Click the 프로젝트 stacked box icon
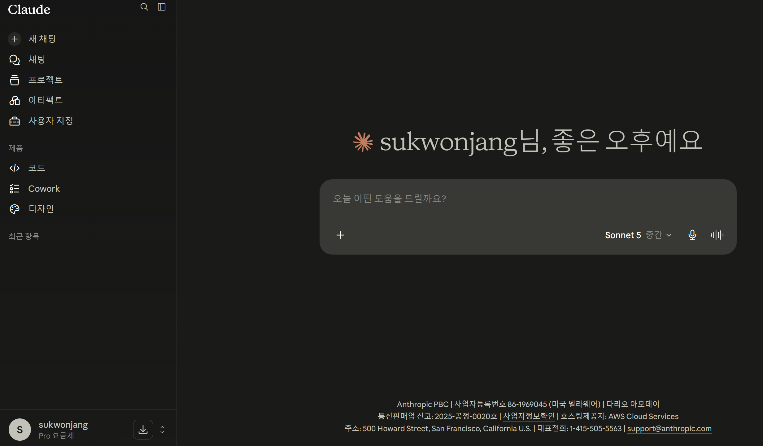763x446 pixels. point(15,80)
